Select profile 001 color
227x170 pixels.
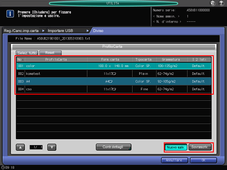(114, 66)
